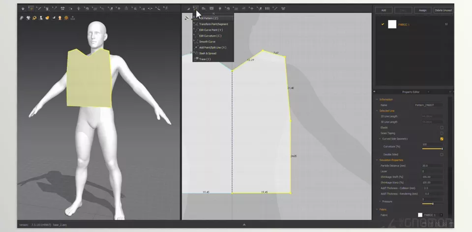Click the Copy button in fabric panel
This screenshot has height=232, width=472.
point(403,10)
